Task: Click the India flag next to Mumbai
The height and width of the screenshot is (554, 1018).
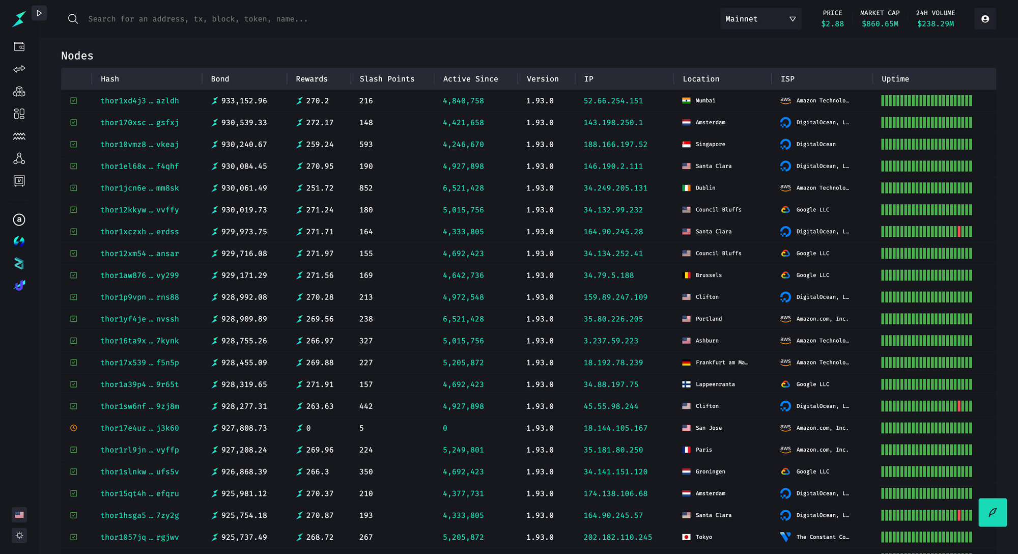Action: pos(686,101)
